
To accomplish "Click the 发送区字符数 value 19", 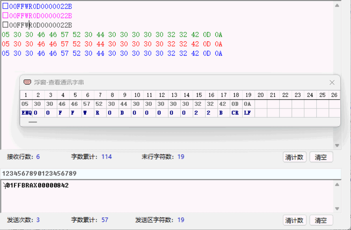I will (181, 220).
